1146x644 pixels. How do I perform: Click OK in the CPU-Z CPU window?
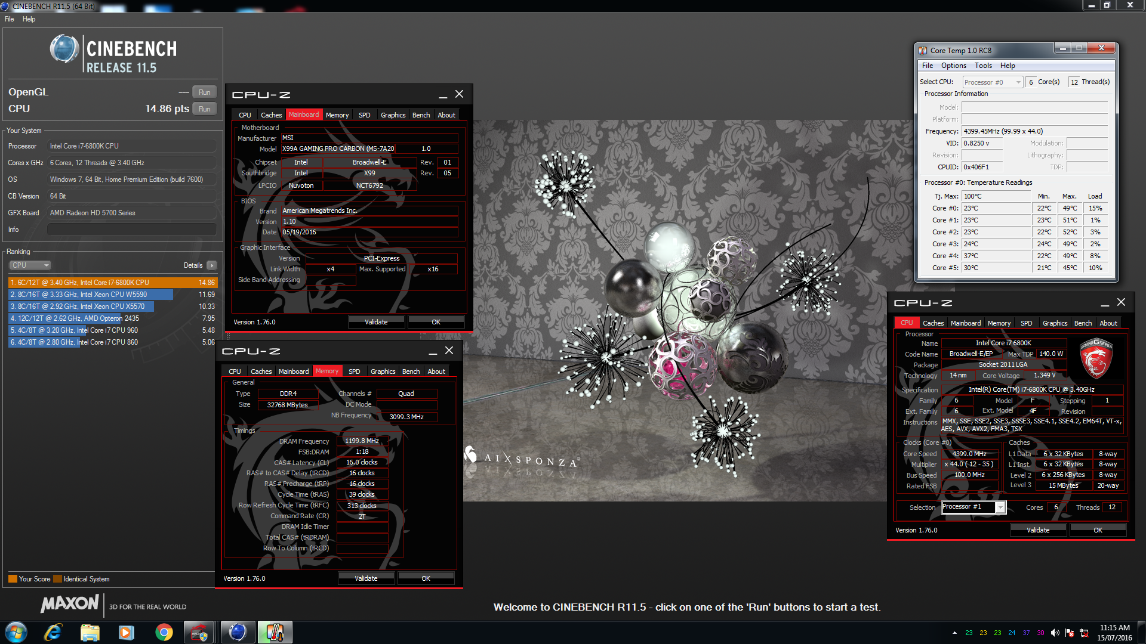(x=1098, y=530)
